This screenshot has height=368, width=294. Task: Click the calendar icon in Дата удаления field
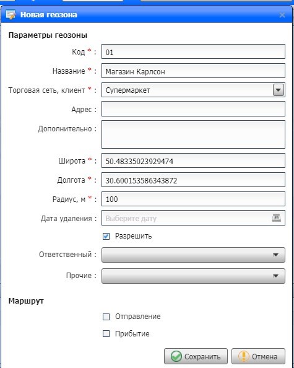[x=277, y=218]
